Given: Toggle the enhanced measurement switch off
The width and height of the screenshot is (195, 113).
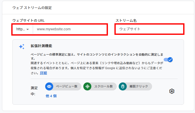Looking at the screenshot, I should (168, 60).
